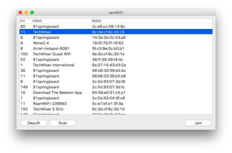Select the RoamWiFi-236663 network
The image size is (232, 153).
click(116, 103)
